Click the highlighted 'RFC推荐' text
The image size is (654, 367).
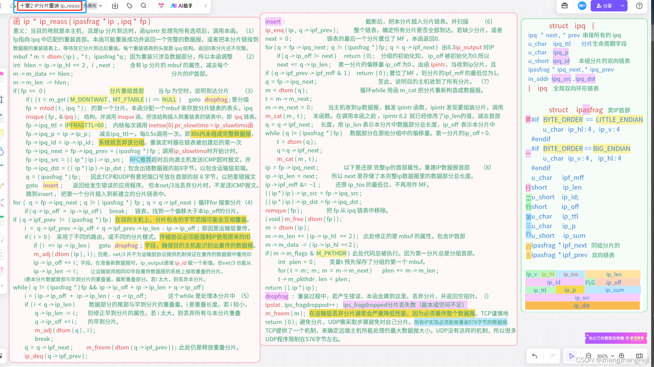tap(141, 160)
